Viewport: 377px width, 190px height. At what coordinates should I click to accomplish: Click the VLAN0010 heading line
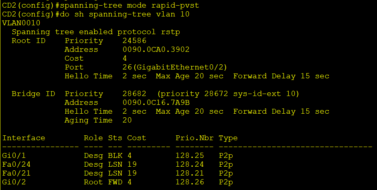tap(21, 23)
